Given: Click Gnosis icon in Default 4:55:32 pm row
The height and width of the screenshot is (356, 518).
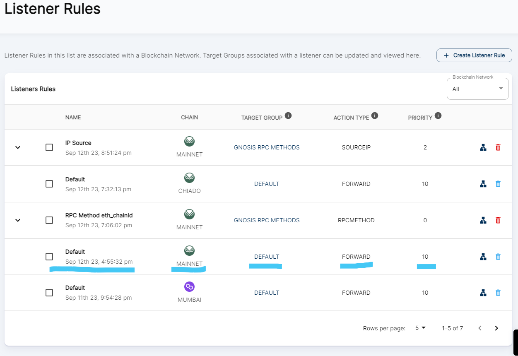Looking at the screenshot, I should point(190,251).
